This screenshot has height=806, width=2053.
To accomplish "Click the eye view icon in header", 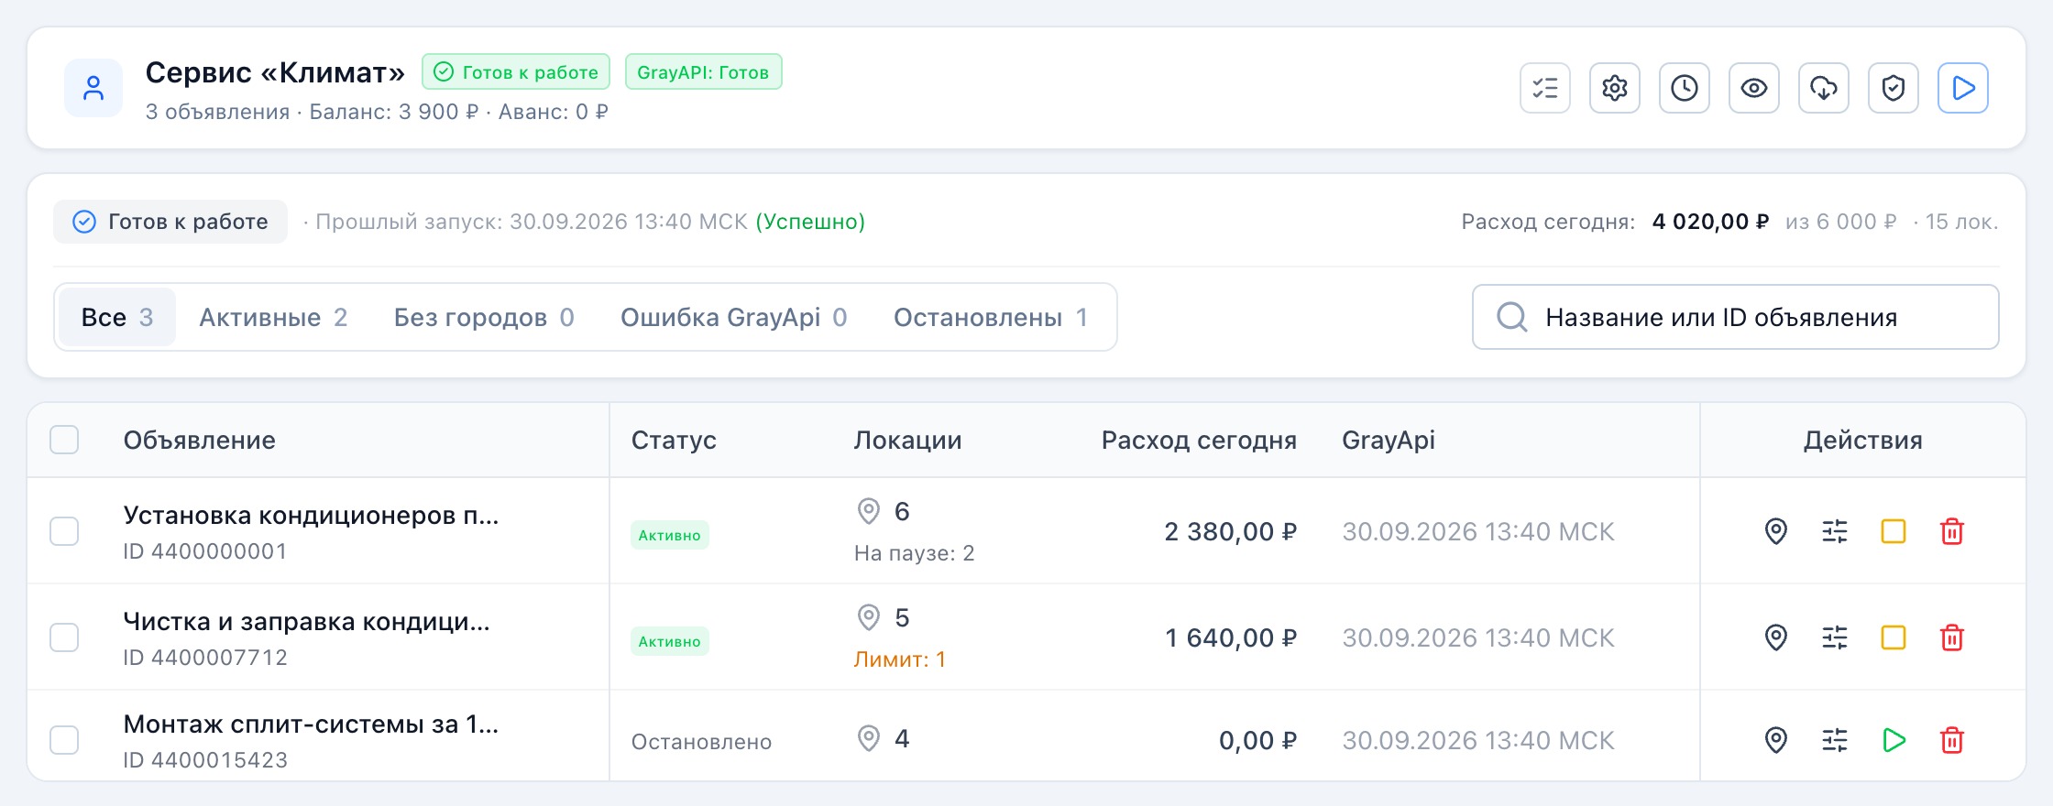I will [1754, 88].
